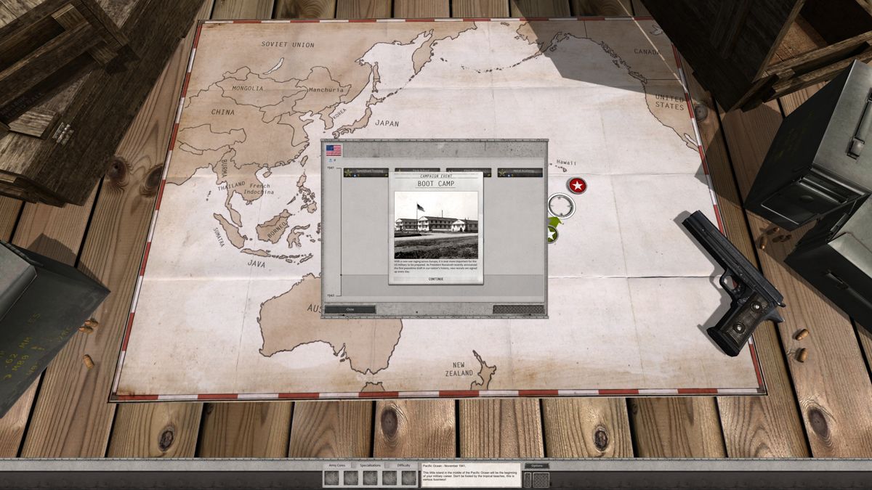Click the grated button in campaign window
Viewport: 872px width, 490px height.
click(x=518, y=309)
